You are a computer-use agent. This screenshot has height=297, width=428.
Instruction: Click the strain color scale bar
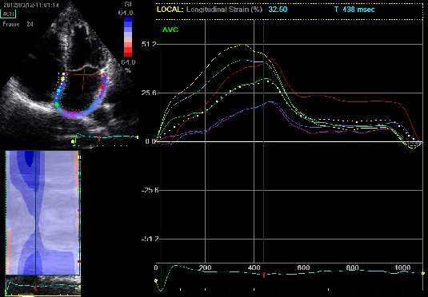pyautogui.click(x=128, y=37)
